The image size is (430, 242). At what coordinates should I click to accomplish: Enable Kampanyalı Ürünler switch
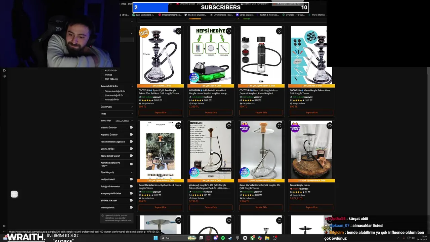click(x=131, y=193)
